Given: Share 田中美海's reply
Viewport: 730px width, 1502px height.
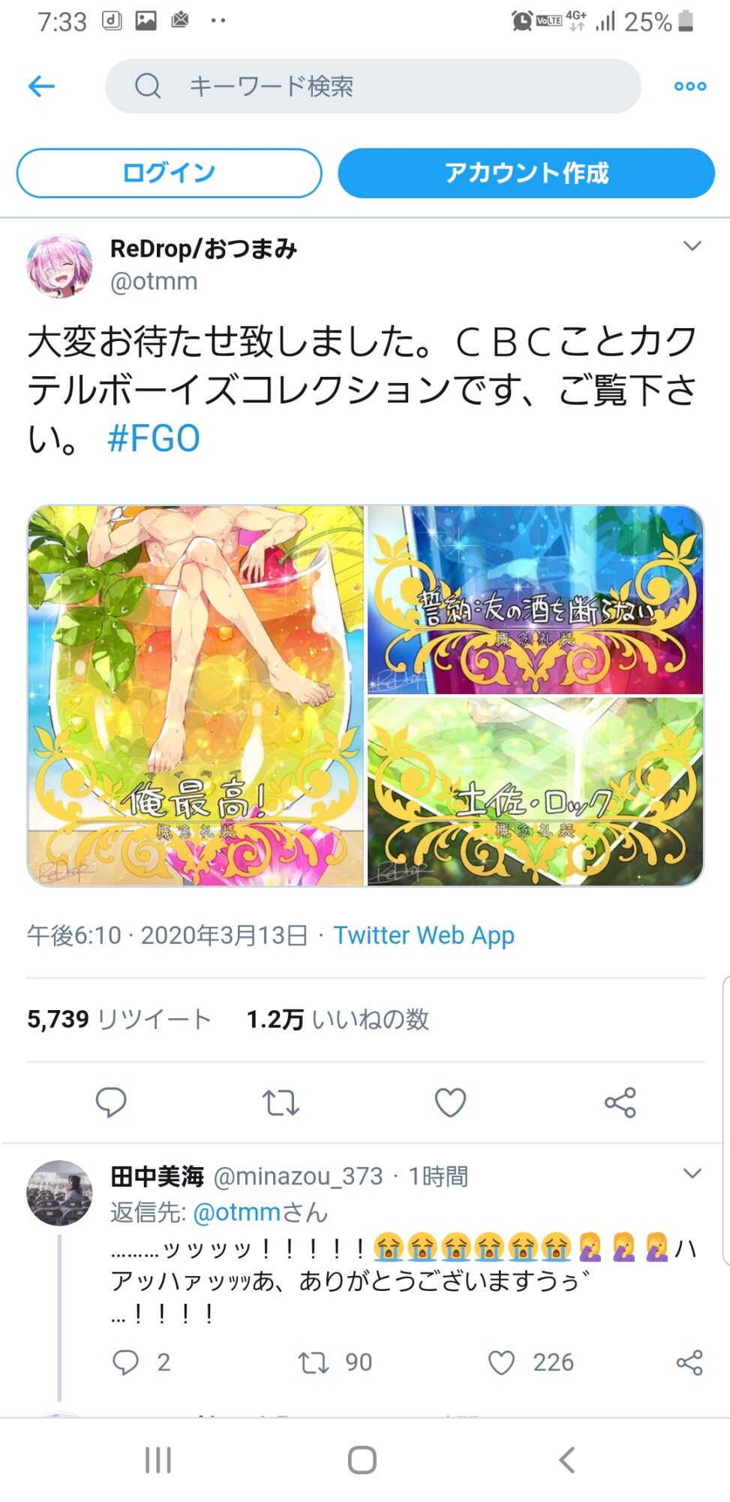Looking at the screenshot, I should tap(689, 1362).
